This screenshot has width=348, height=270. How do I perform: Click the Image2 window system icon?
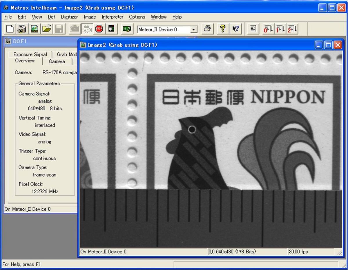click(x=84, y=45)
